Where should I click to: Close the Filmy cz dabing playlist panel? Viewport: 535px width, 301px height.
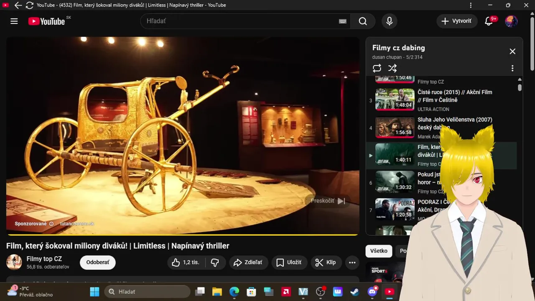[512, 51]
